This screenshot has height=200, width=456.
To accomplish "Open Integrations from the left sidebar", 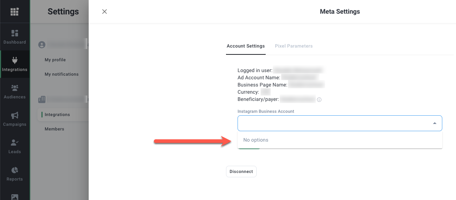I will point(15,64).
